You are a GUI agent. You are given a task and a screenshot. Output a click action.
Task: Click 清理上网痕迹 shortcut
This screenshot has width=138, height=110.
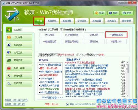point(72,42)
